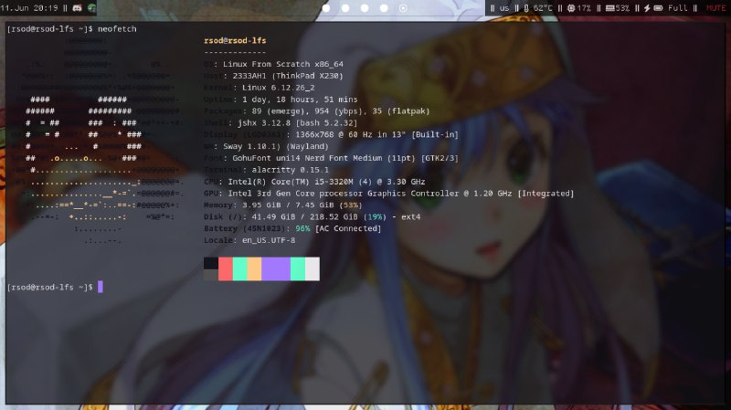731x410 pixels.
Task: Click the ASCII art logo in terminal
Action: 98,141
